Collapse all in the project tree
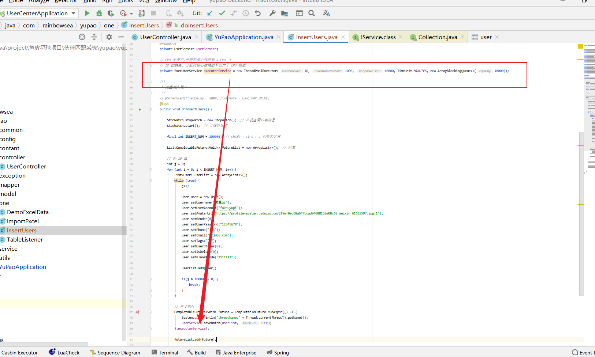The width and height of the screenshot is (595, 357). tap(94, 37)
